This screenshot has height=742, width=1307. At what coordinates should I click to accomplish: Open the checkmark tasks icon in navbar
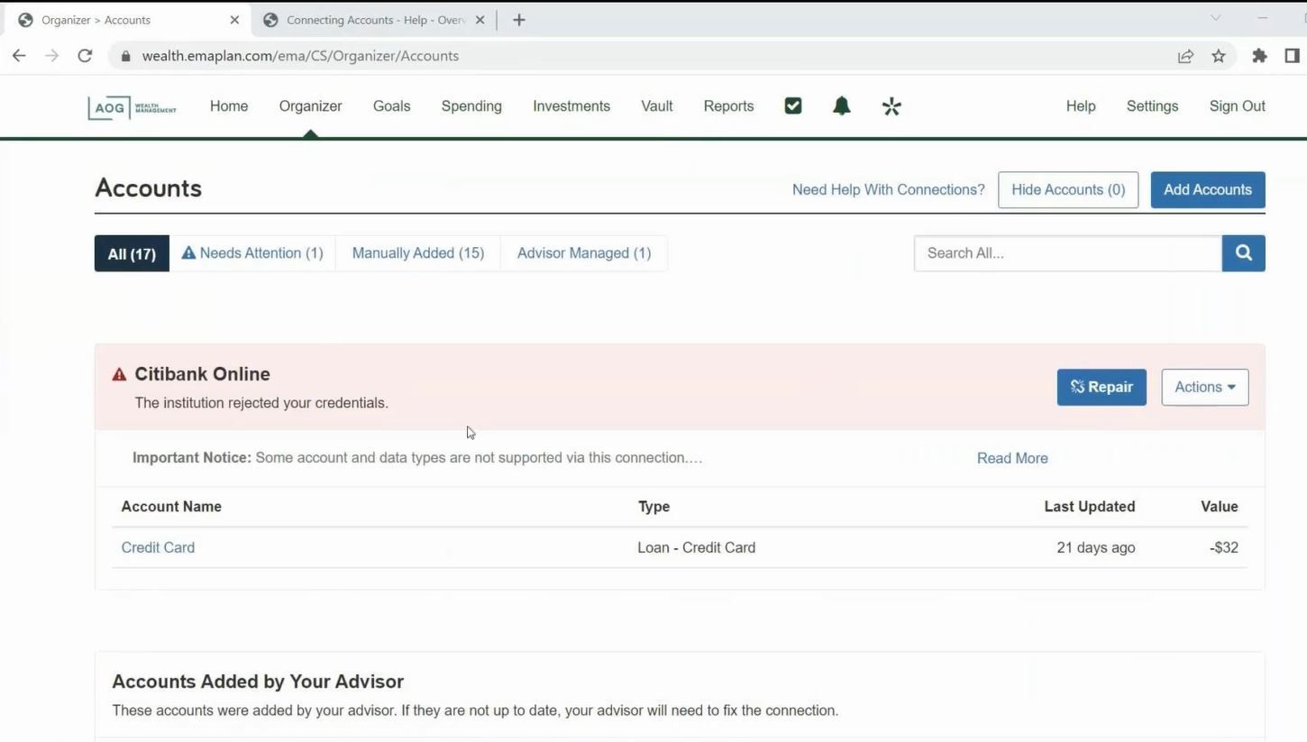pyautogui.click(x=793, y=105)
